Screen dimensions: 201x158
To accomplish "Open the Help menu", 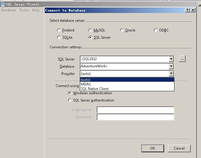I will (x=36, y=10).
